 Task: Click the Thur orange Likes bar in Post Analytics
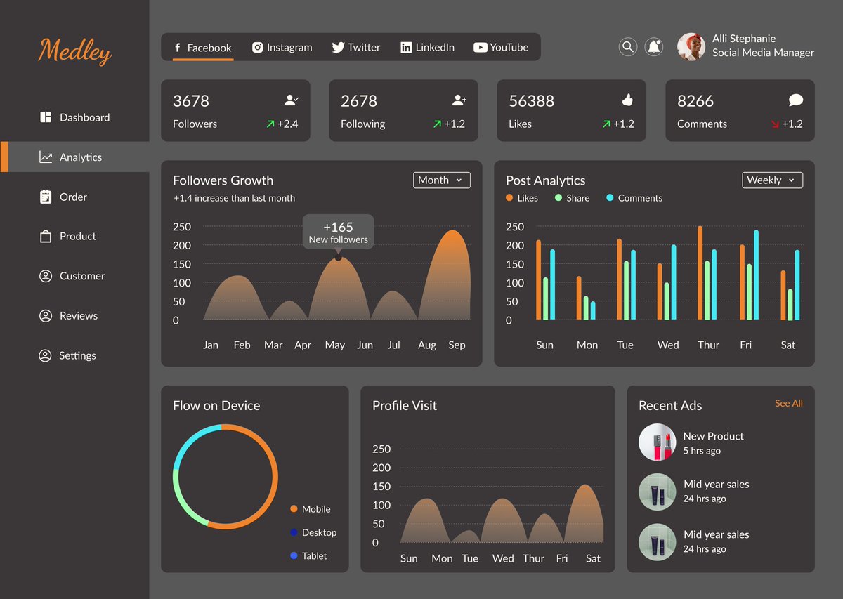pos(700,272)
